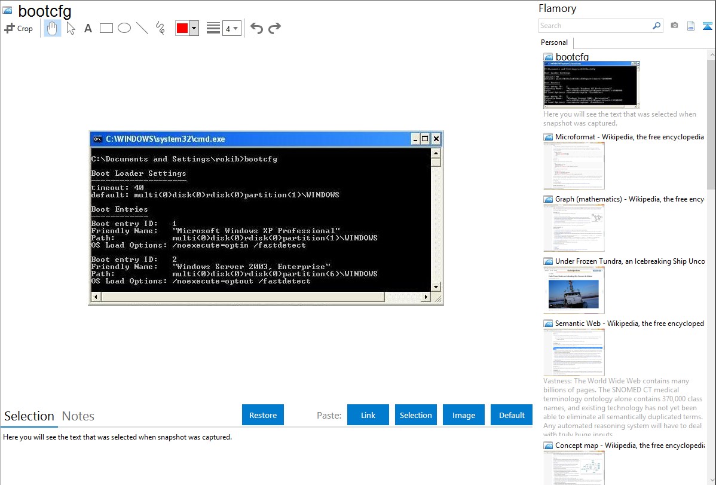716x485 pixels.
Task: Click the Link paste button
Action: pos(368,415)
